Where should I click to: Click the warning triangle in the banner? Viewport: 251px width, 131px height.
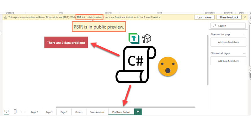pos(5,17)
